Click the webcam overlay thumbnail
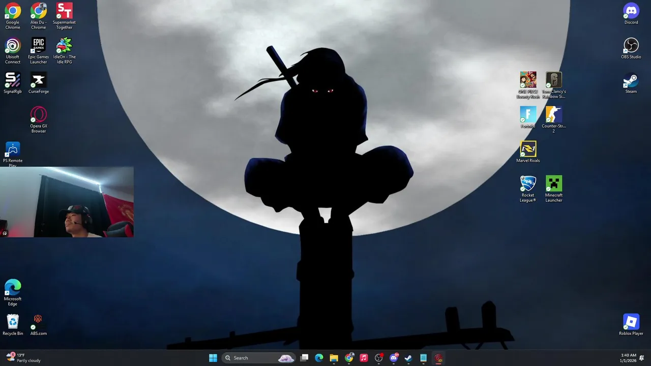This screenshot has width=651, height=366. click(x=67, y=202)
